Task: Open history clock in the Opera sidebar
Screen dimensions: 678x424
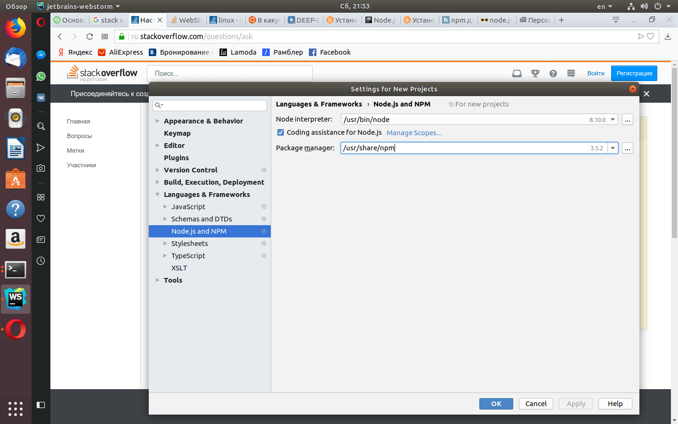Action: click(x=41, y=261)
